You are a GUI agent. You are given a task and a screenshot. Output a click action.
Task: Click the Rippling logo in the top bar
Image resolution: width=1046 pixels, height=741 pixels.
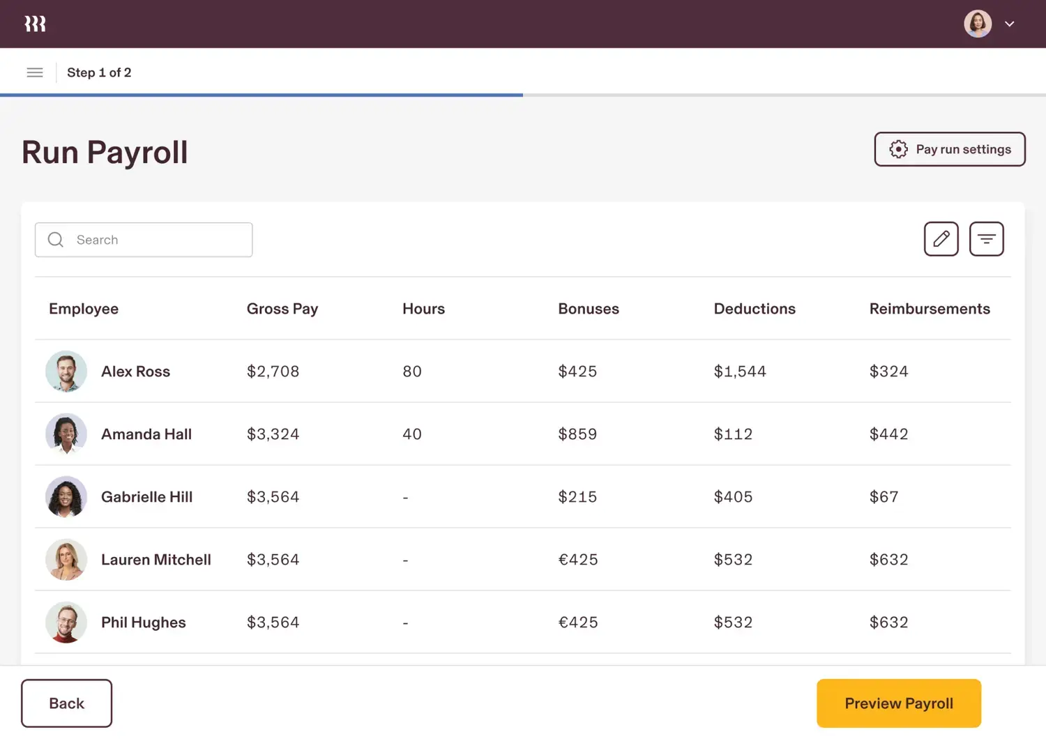tap(35, 23)
